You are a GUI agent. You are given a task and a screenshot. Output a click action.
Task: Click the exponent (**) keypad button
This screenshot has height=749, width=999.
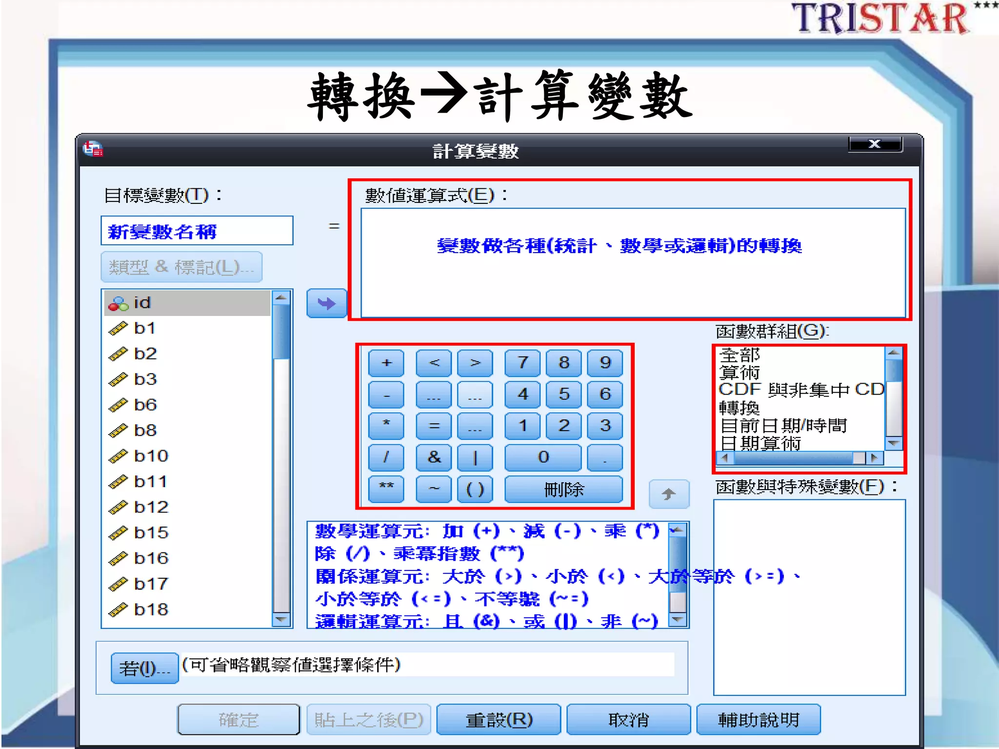pos(386,489)
